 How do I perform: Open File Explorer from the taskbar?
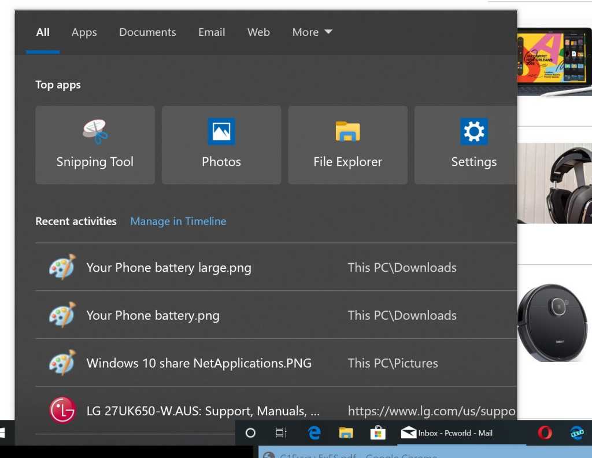pyautogui.click(x=346, y=433)
